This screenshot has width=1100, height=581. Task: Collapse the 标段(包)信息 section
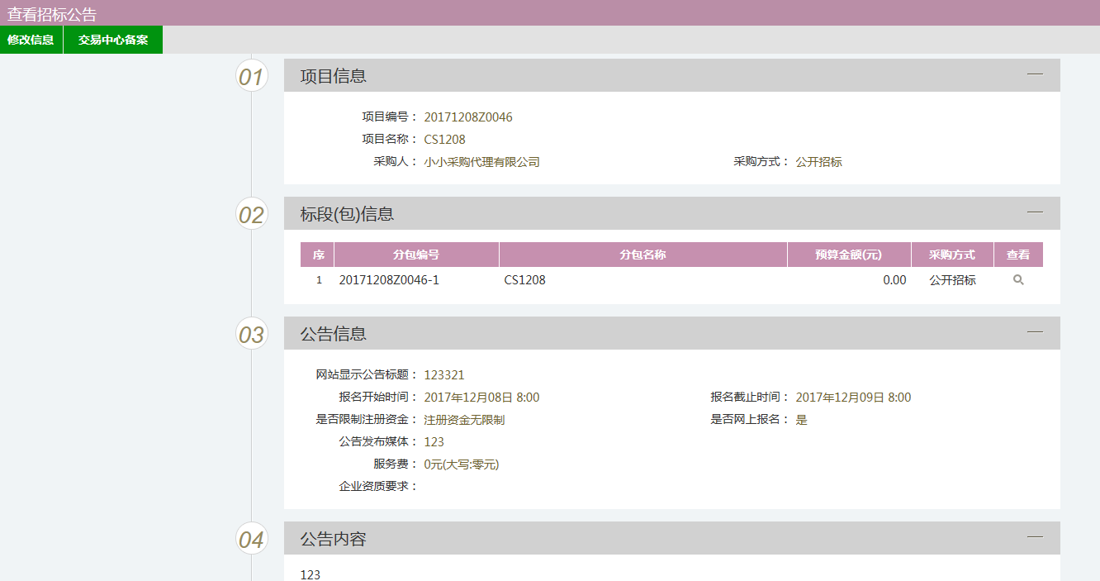coord(1035,212)
